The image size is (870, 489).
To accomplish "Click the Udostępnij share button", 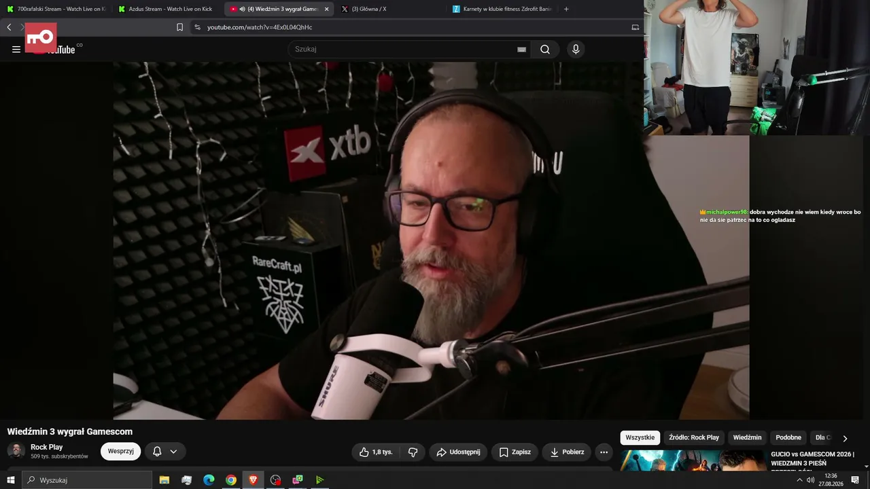I will pyautogui.click(x=458, y=452).
